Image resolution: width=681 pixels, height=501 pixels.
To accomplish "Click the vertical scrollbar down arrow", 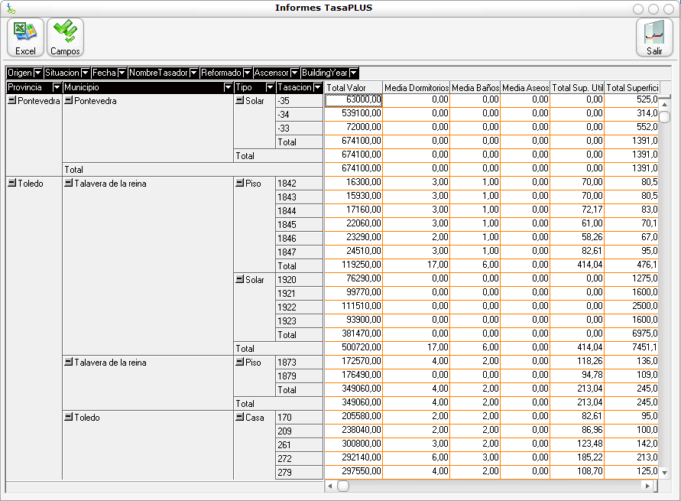I will click(665, 473).
